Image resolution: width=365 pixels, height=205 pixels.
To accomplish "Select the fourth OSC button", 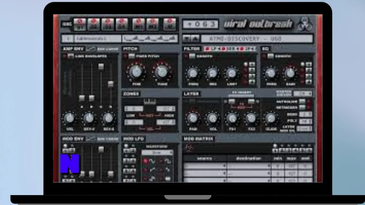I will (122, 25).
